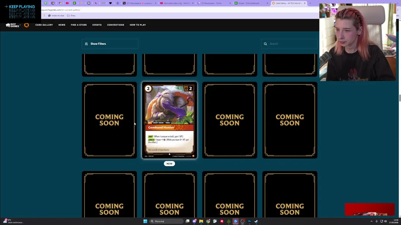Open Chrome from the taskbar

208,221
